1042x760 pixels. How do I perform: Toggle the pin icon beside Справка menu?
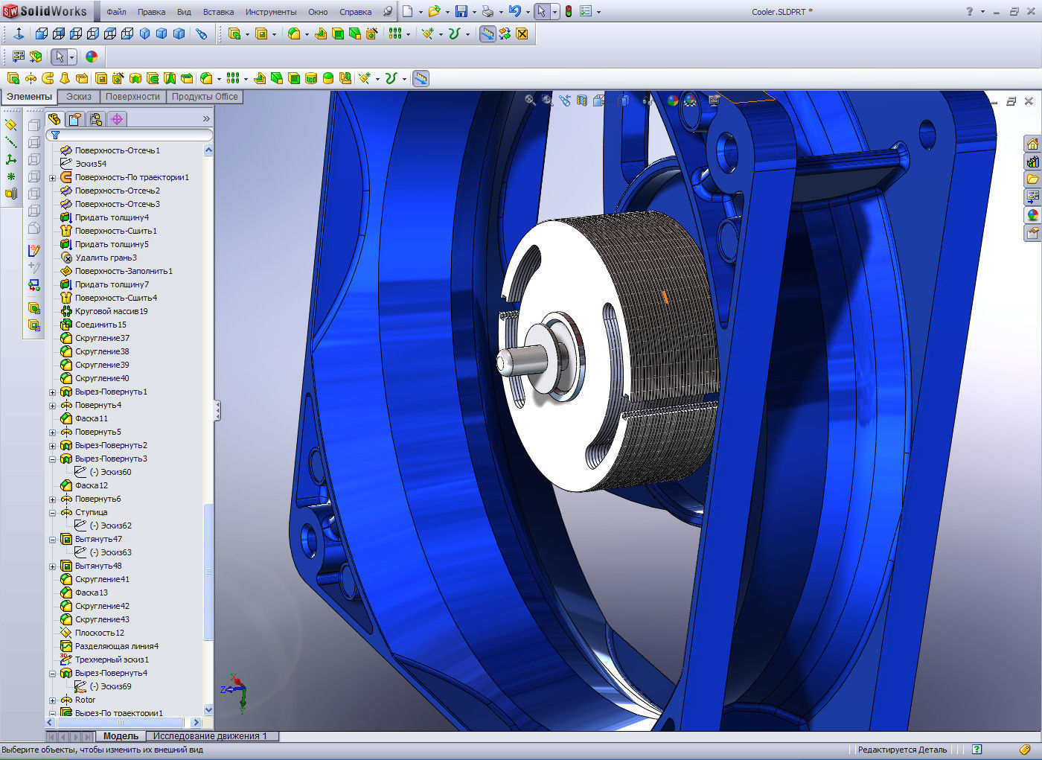pos(388,12)
